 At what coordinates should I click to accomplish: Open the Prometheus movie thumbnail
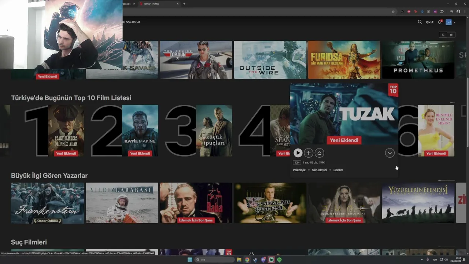click(418, 60)
